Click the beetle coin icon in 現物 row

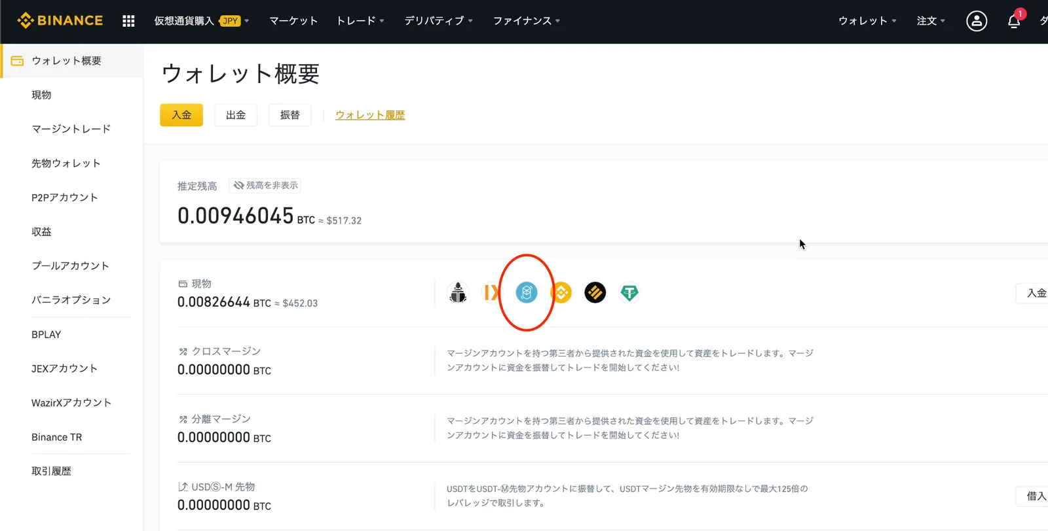(x=458, y=292)
